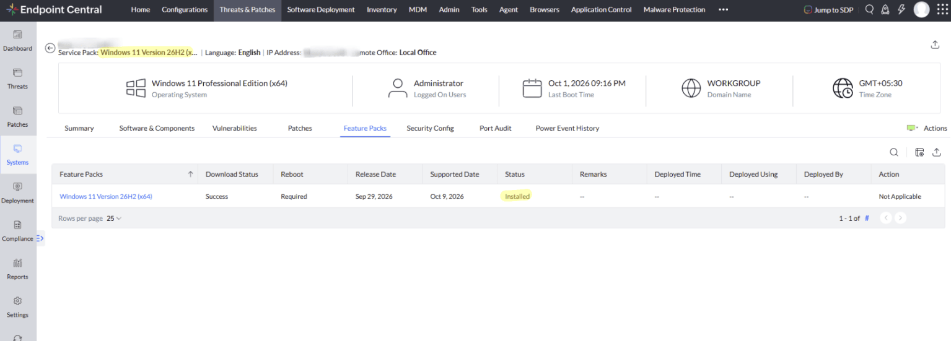Click the Not Applicable action cell

900,196
